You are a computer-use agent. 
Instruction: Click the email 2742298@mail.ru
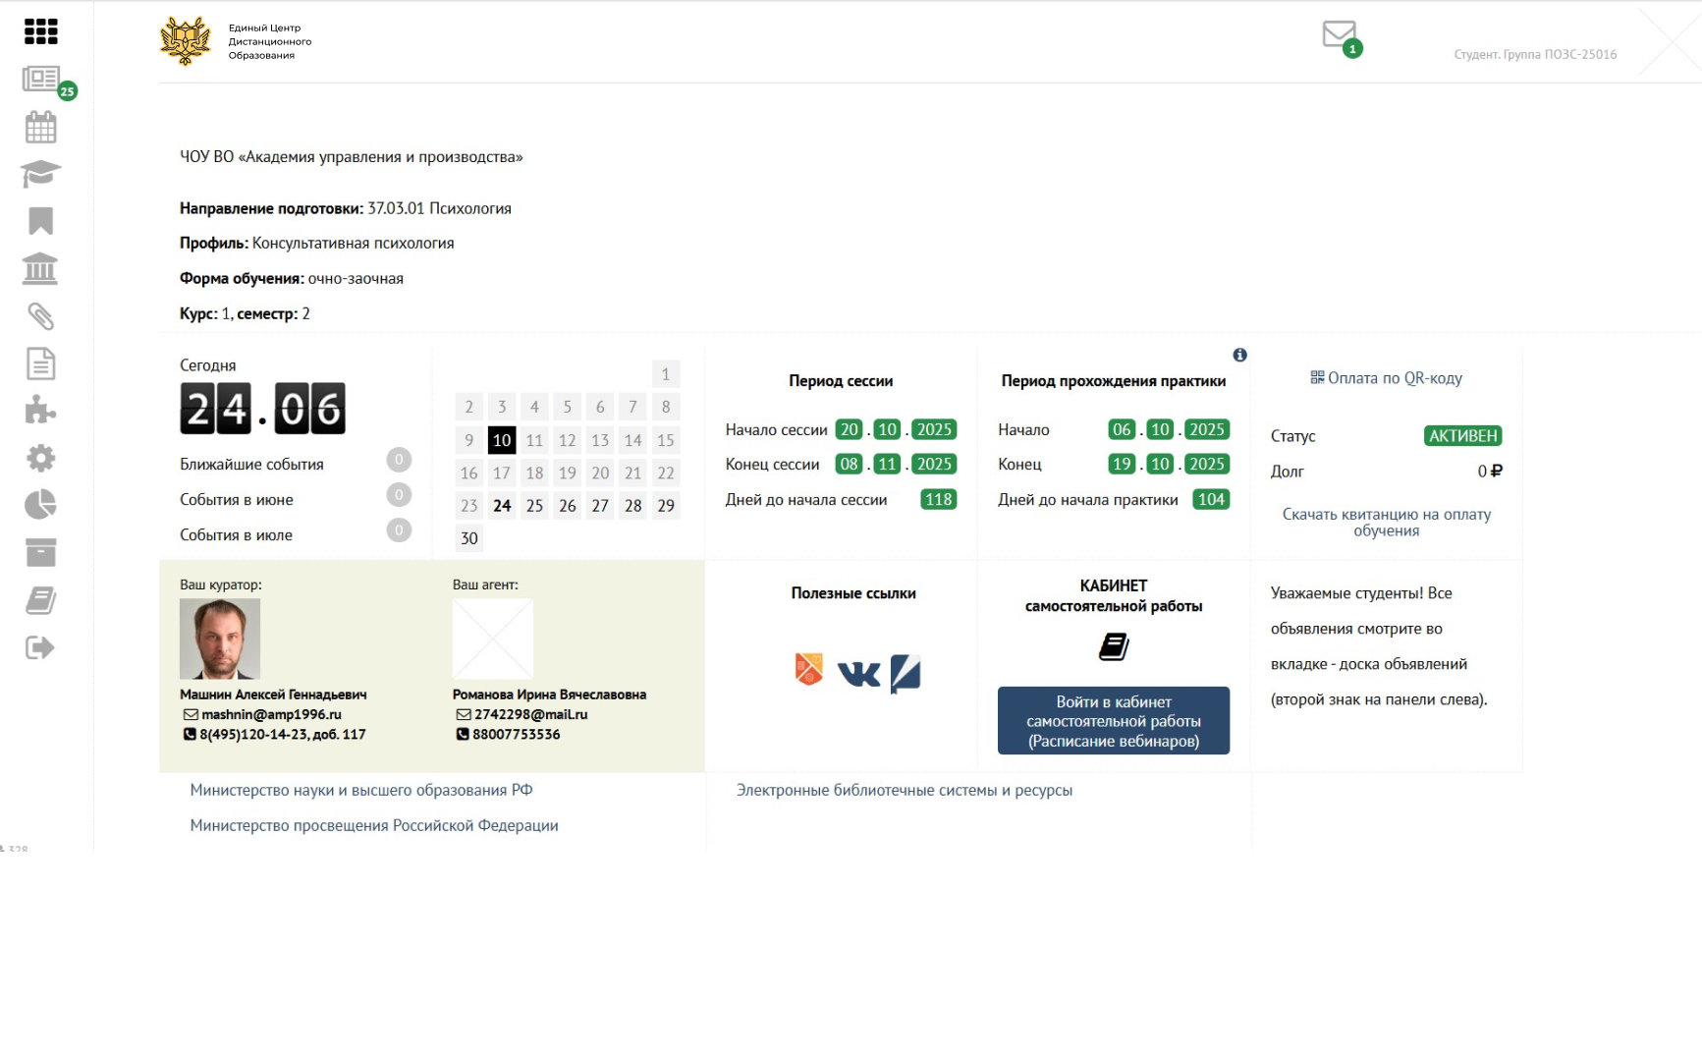[530, 714]
